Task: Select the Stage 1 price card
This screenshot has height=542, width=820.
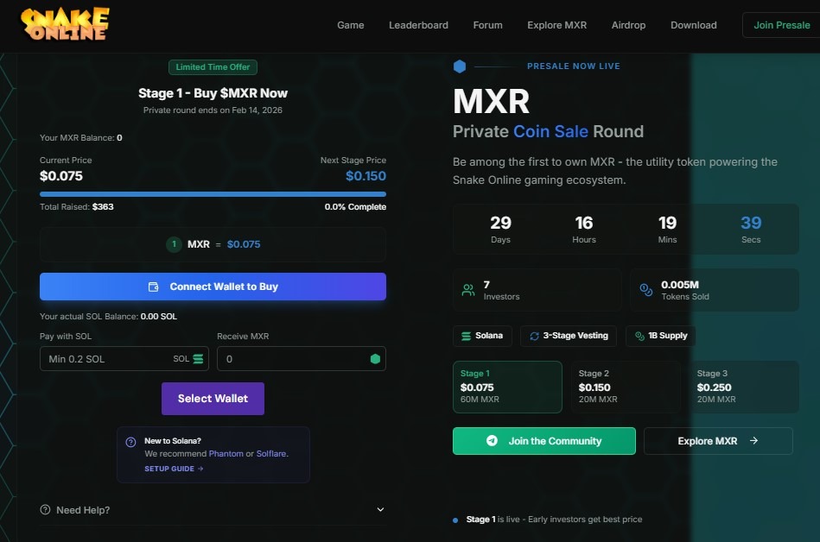Action: [x=507, y=387]
